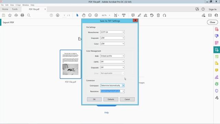The image size is (220, 124).
Task: Click the notifications icon in header
Action: (x=197, y=9)
